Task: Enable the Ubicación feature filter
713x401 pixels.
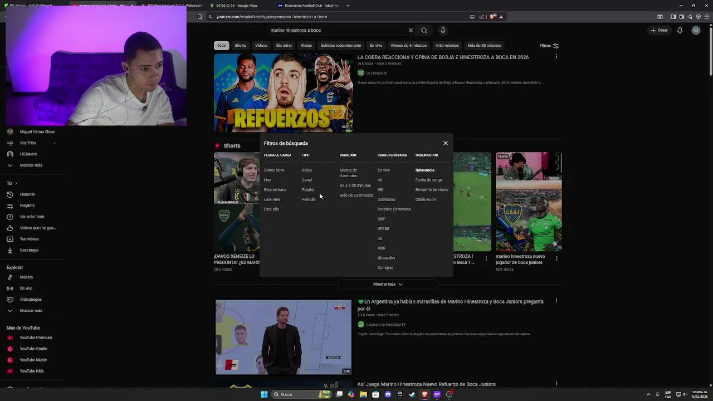Action: click(386, 258)
